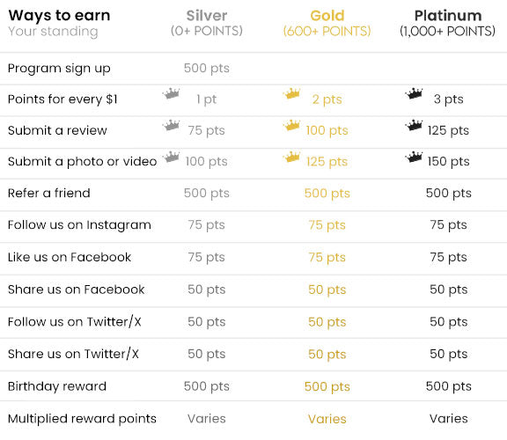Click the gold crown beside 125 pts photo row
The height and width of the screenshot is (440, 507).
pyautogui.click(x=291, y=157)
